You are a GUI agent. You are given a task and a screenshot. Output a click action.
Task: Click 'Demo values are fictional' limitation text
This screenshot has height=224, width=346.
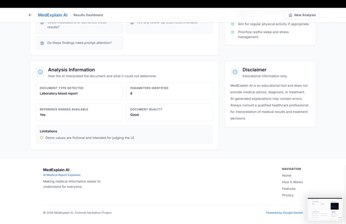tap(90, 138)
